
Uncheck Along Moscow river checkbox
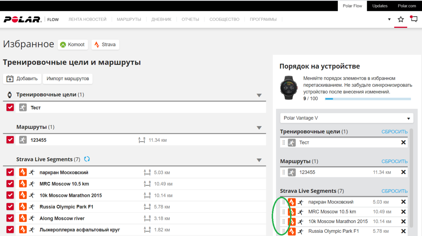pos(10,218)
